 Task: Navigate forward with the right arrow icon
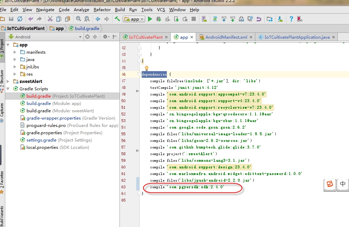tap(107, 19)
